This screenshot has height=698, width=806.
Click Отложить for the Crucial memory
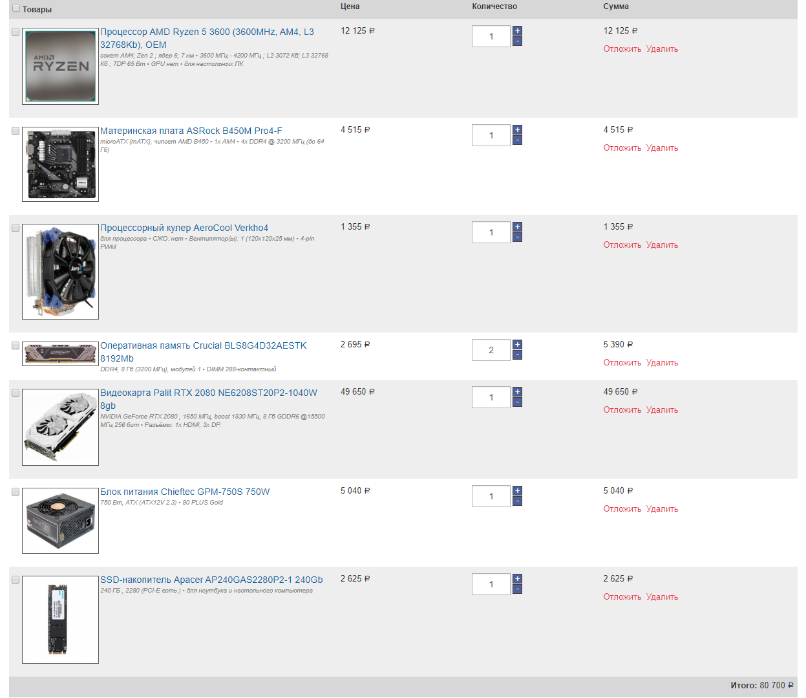(x=622, y=363)
